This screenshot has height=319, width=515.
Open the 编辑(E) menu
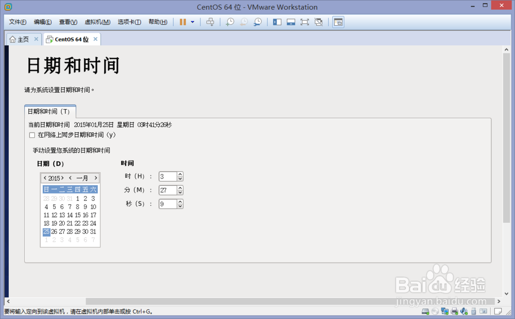43,22
